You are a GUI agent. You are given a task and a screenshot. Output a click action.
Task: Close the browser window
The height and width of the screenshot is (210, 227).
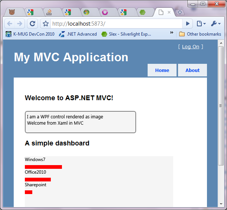click(x=217, y=4)
